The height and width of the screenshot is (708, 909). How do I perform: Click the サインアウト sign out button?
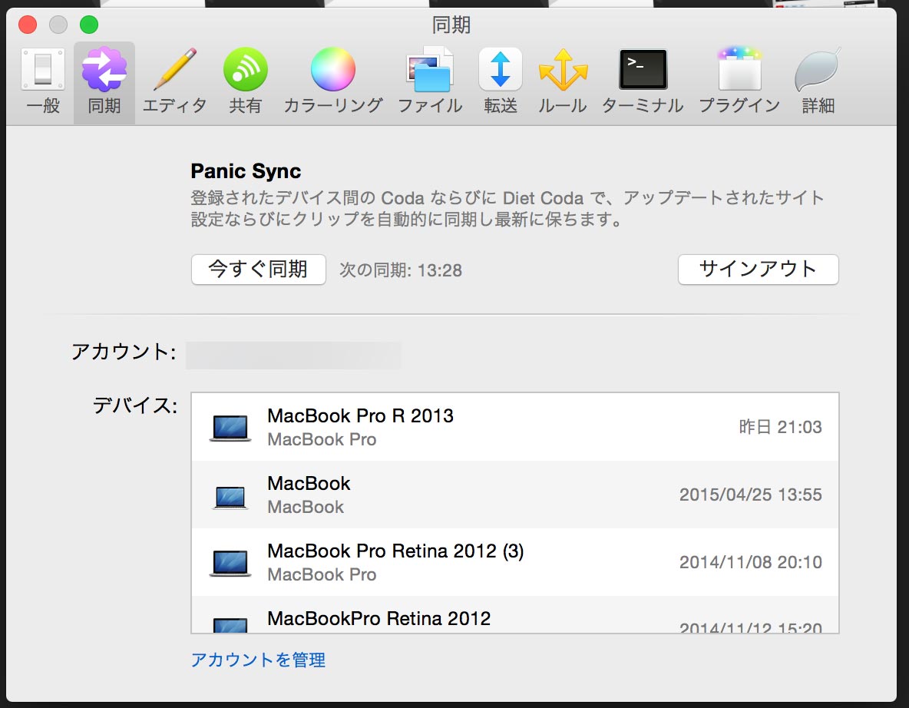(x=759, y=270)
